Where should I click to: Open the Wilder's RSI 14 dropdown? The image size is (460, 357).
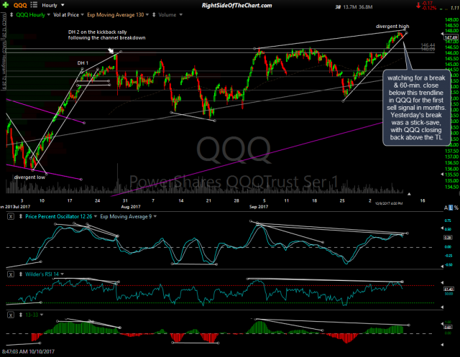click(63, 274)
